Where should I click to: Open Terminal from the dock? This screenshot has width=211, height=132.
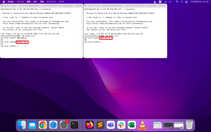coord(74,125)
